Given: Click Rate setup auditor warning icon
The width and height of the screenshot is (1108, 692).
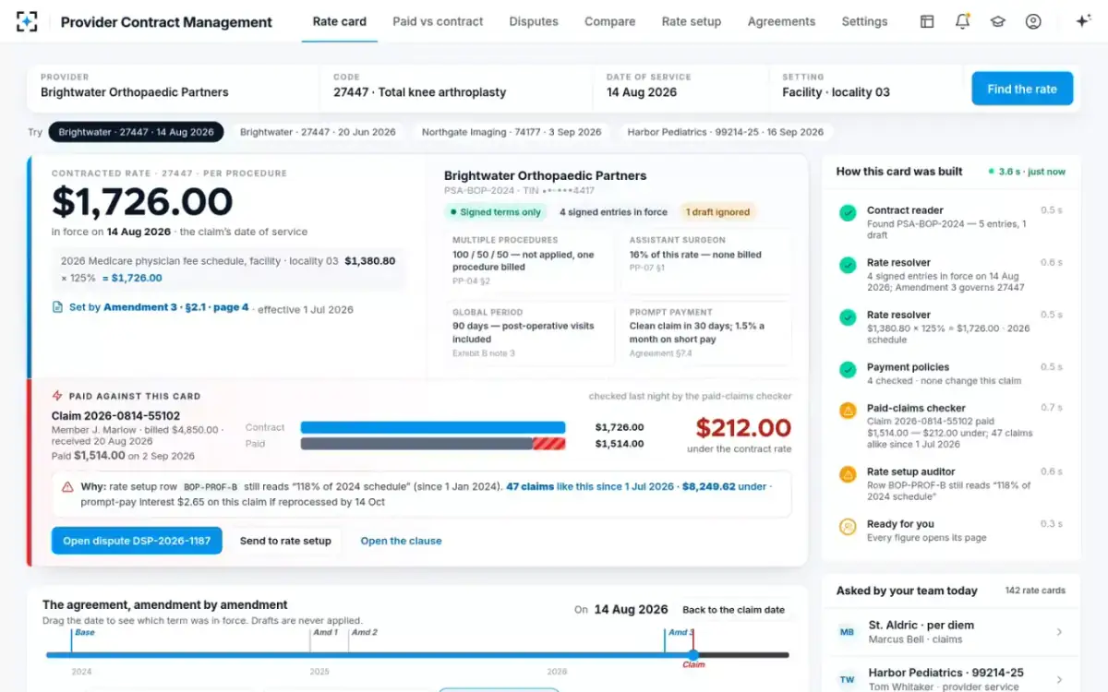Looking at the screenshot, I should coord(847,475).
